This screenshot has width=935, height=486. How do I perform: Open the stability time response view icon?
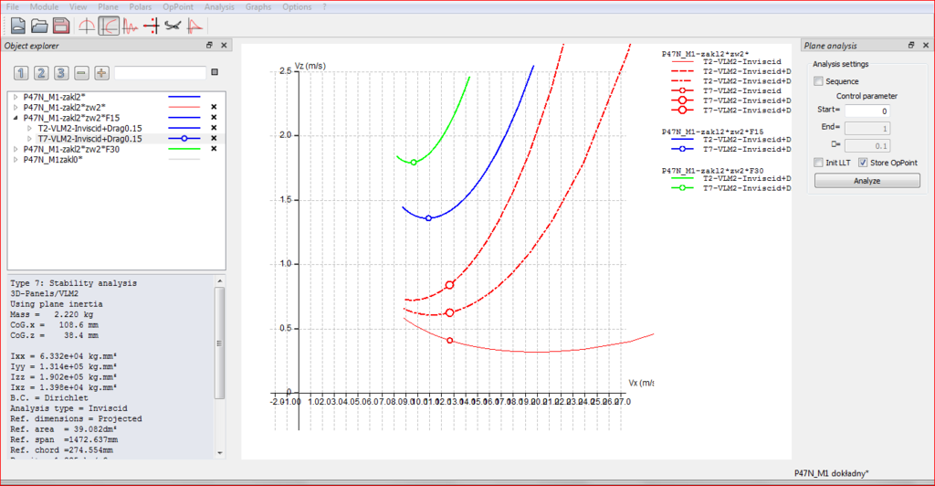coord(130,26)
